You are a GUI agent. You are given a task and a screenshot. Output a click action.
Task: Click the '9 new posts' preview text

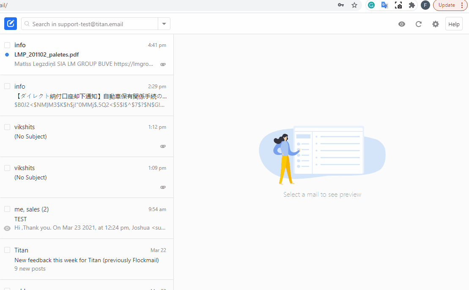(x=30, y=268)
